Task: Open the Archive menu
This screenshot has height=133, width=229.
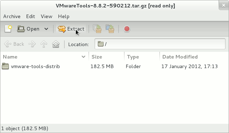Action: coord(12,16)
